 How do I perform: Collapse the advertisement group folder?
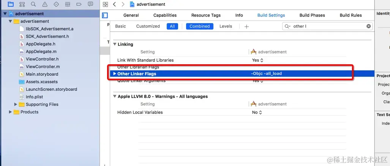[x=10, y=21]
